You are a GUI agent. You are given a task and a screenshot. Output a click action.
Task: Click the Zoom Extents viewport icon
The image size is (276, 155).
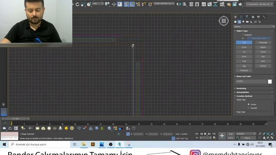(x=268, y=134)
